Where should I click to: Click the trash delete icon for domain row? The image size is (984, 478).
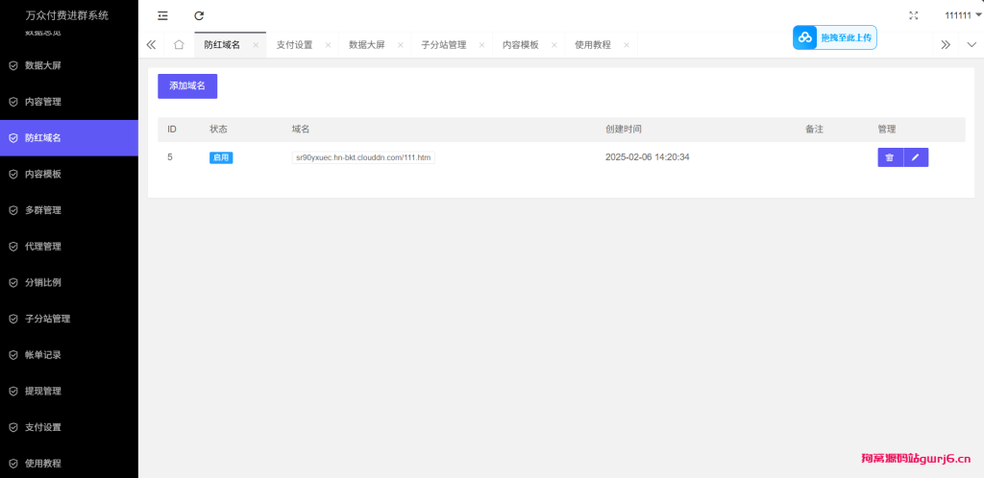[x=890, y=157]
